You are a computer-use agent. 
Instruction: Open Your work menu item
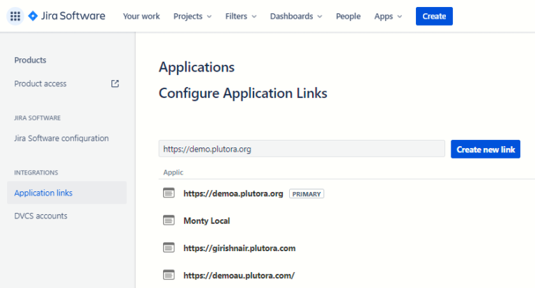(x=141, y=17)
